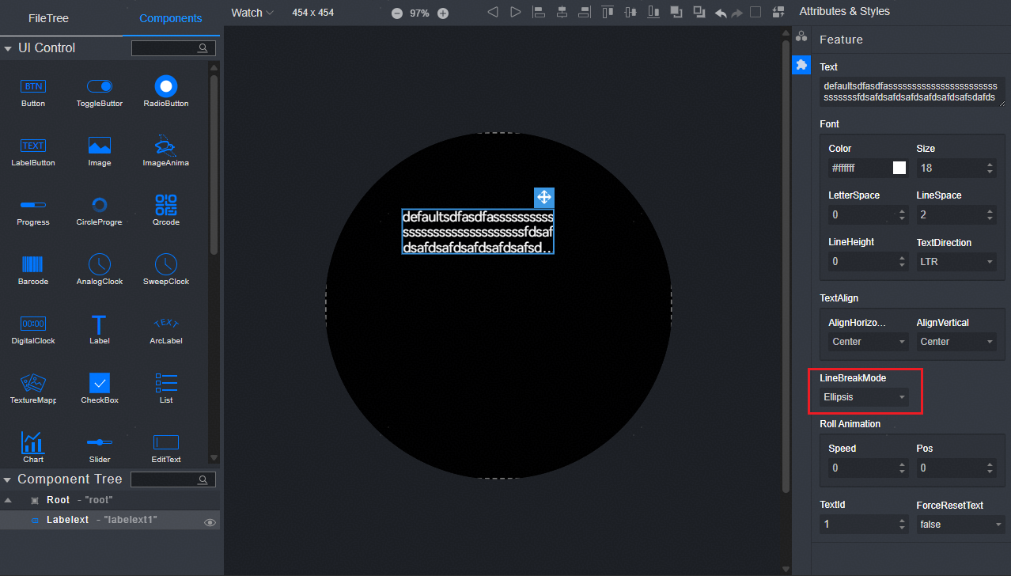
Task: Click the undo arrow icon
Action: click(x=721, y=13)
